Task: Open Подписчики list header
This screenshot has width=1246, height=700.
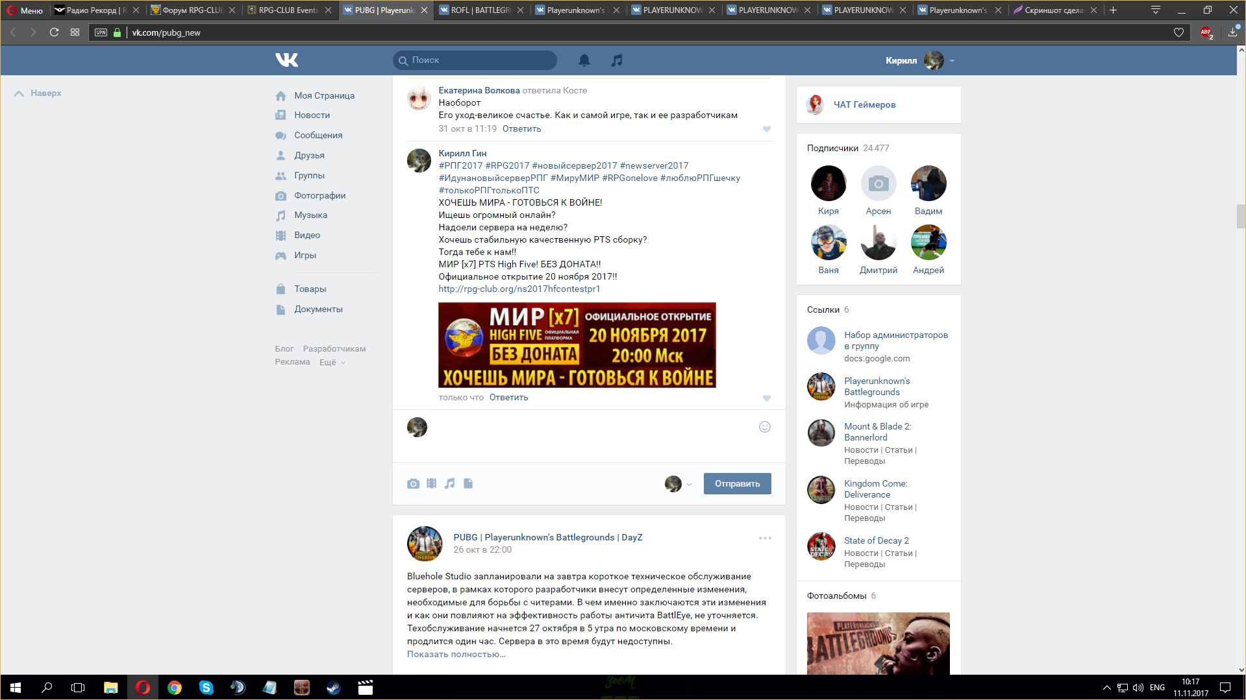Action: (x=848, y=148)
